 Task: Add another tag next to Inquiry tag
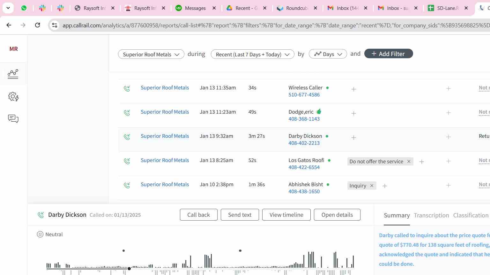click(x=384, y=186)
